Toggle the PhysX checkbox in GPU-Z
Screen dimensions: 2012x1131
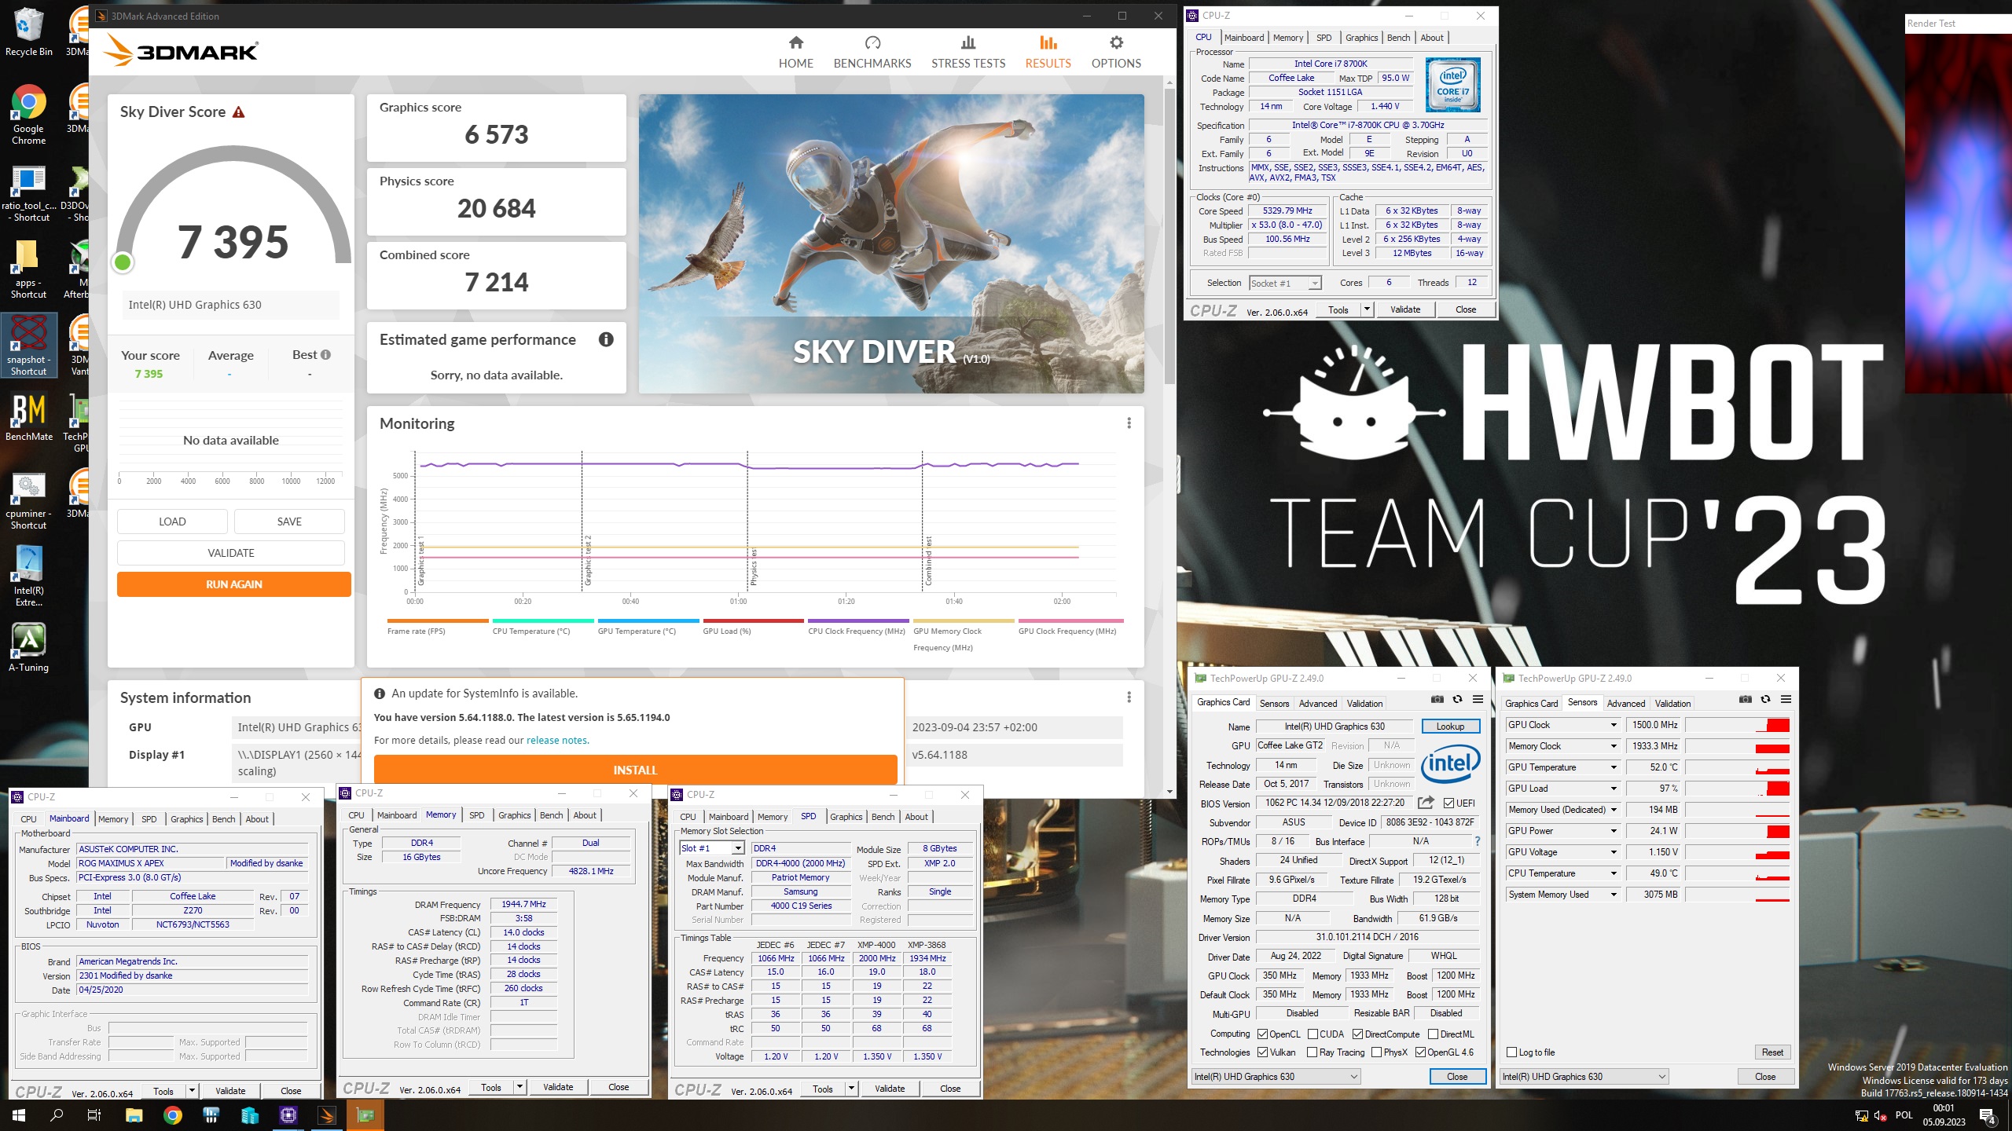[x=1376, y=1052]
